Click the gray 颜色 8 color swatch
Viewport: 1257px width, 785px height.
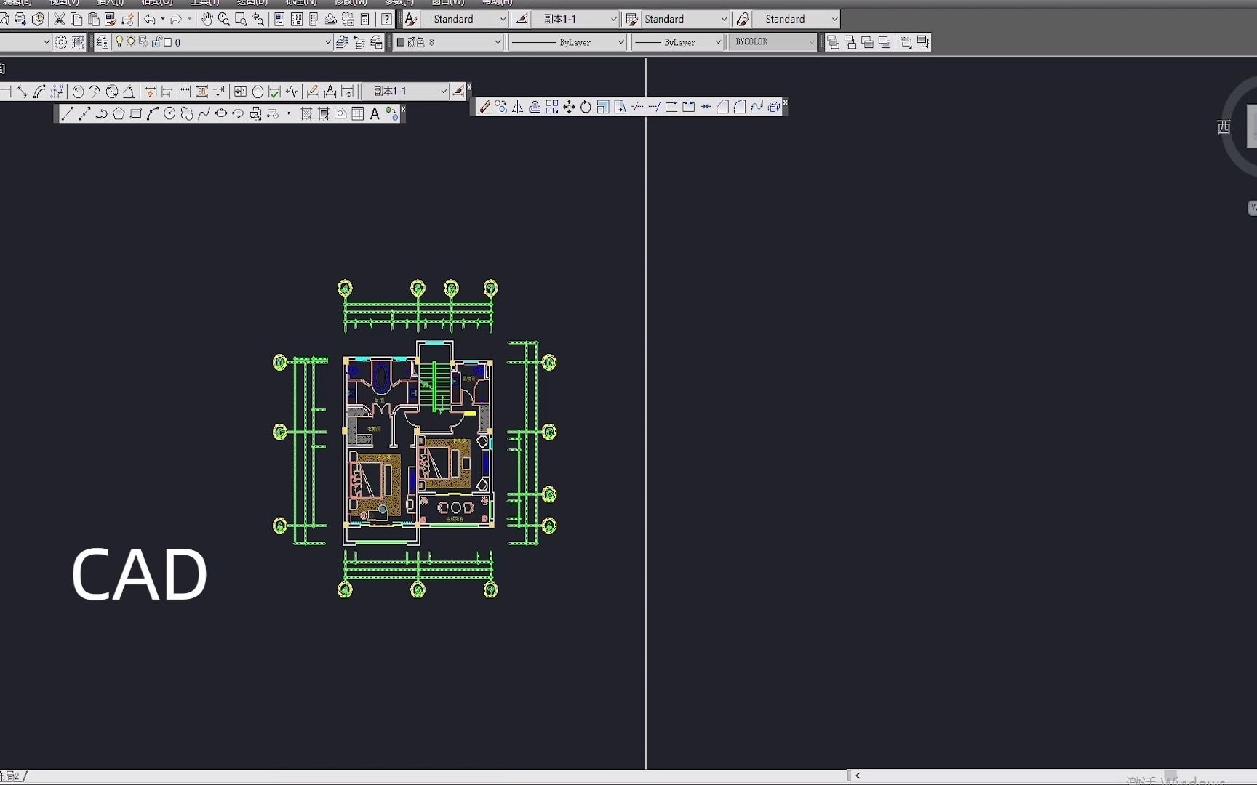(401, 42)
